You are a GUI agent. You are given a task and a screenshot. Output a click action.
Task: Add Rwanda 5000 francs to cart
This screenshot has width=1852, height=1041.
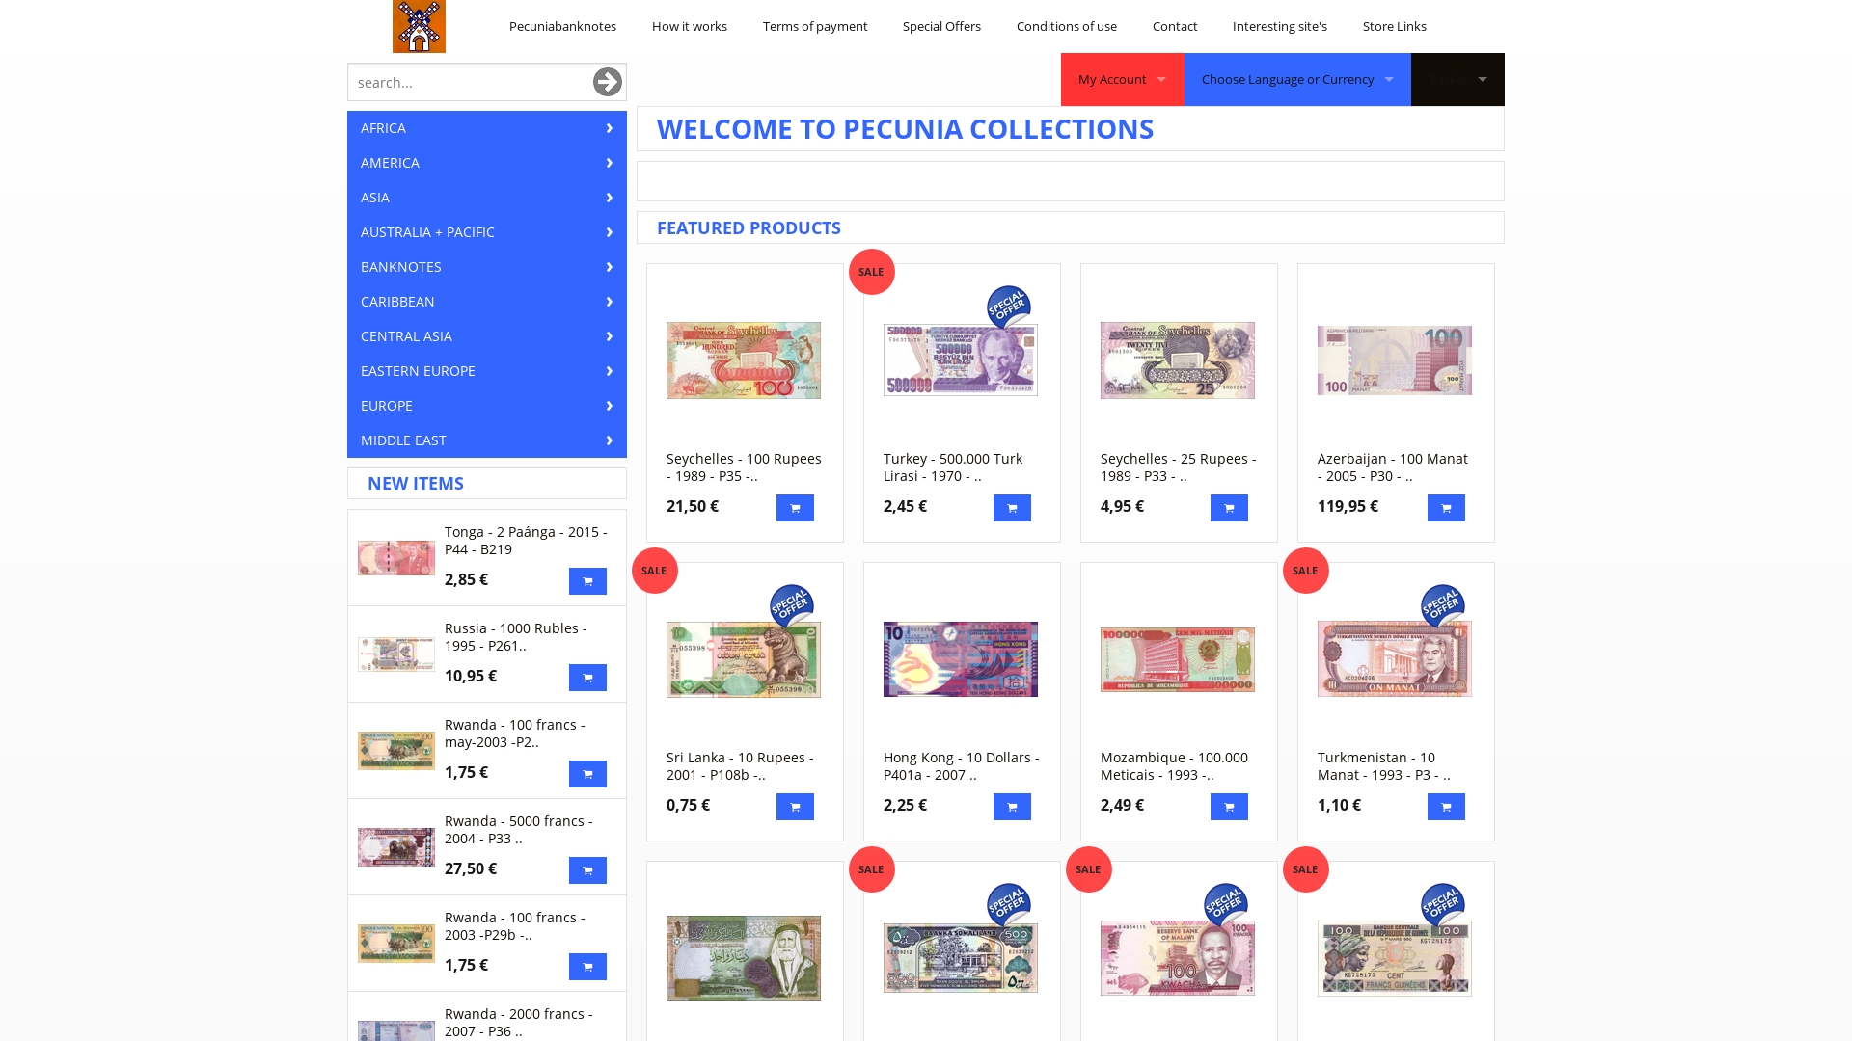pyautogui.click(x=587, y=870)
